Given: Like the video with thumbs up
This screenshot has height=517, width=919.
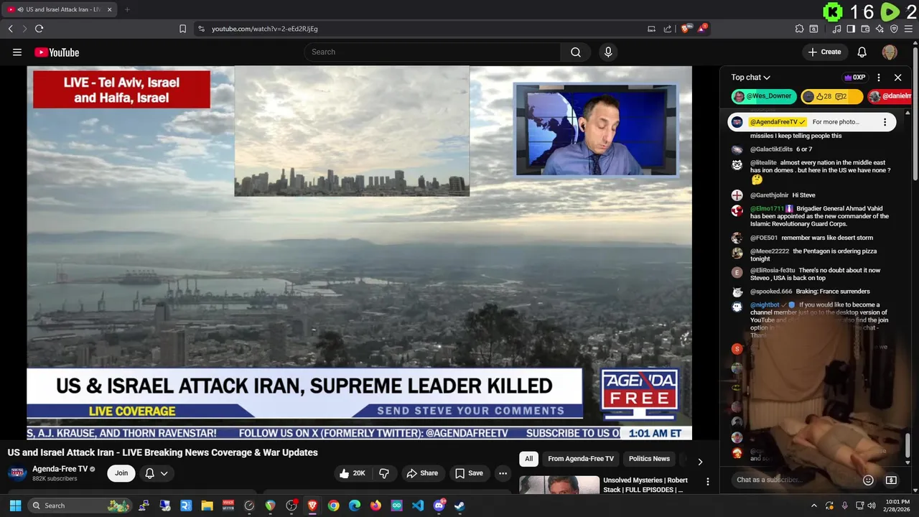Looking at the screenshot, I should pos(353,473).
